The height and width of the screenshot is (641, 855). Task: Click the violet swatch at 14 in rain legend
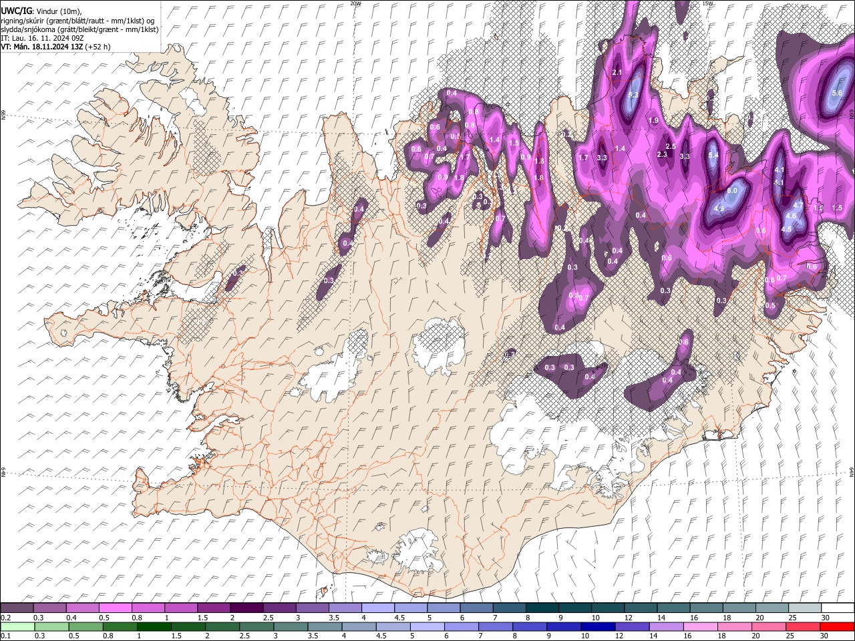click(665, 626)
